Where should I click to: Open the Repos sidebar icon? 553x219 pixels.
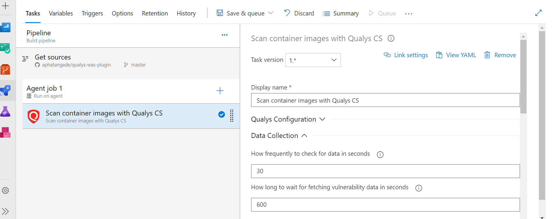(x=5, y=70)
